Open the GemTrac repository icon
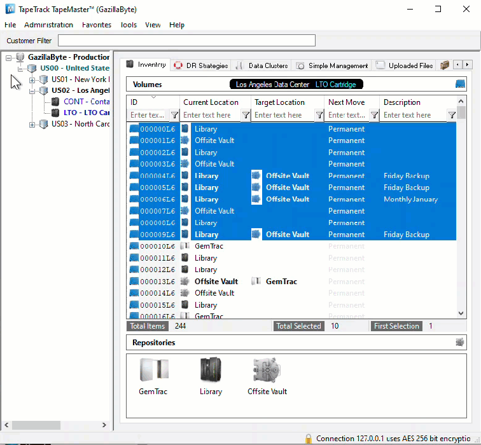Viewport: 481px width, 445px height. (x=154, y=369)
